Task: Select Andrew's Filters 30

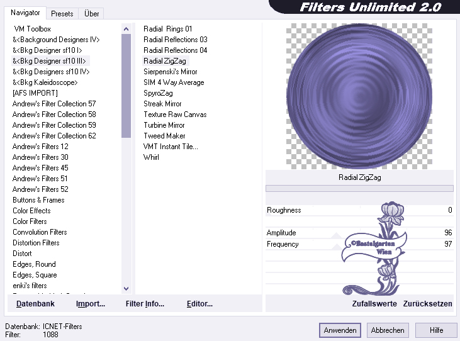Action: [x=40, y=157]
